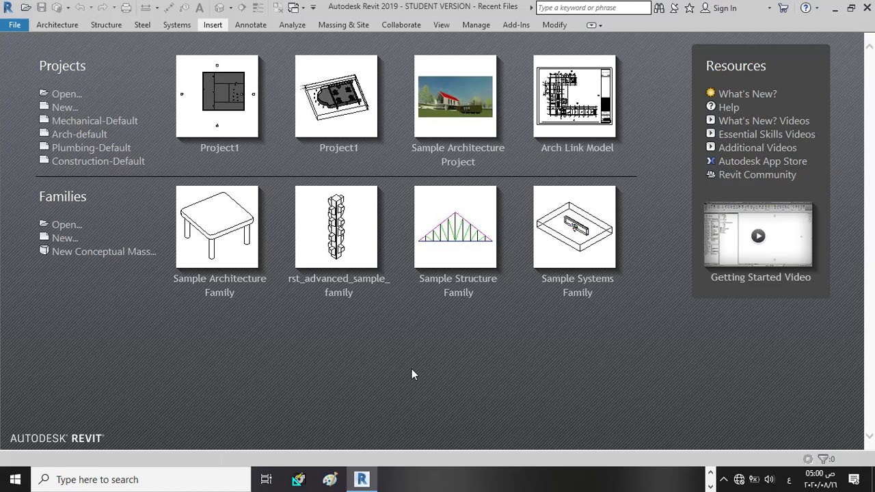Click the Print icon in quick access toolbar
Viewport: 875px width, 492px height.
(126, 8)
